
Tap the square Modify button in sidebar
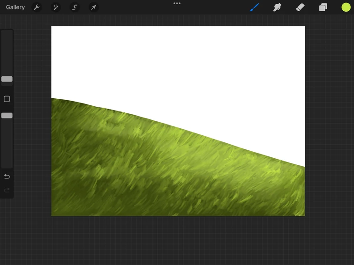7,99
